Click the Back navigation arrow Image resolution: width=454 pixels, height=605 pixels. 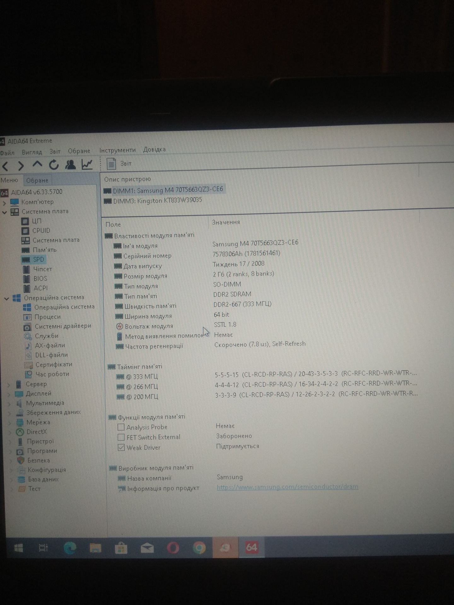click(x=5, y=166)
